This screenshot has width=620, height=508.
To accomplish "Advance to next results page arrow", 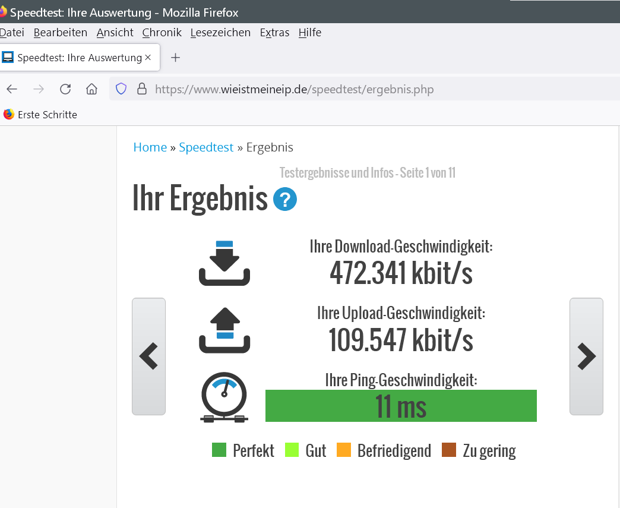I will [586, 356].
